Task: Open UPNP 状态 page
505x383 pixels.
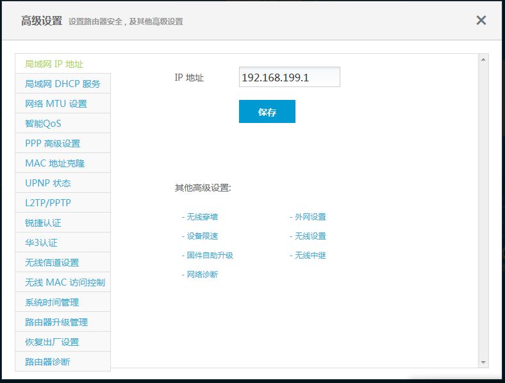Action: click(x=48, y=183)
